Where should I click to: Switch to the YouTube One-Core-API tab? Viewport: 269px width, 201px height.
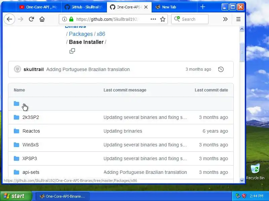click(38, 7)
